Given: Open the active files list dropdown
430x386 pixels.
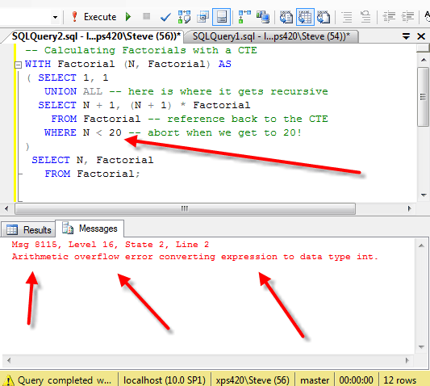Looking at the screenshot, I should pyautogui.click(x=406, y=36).
